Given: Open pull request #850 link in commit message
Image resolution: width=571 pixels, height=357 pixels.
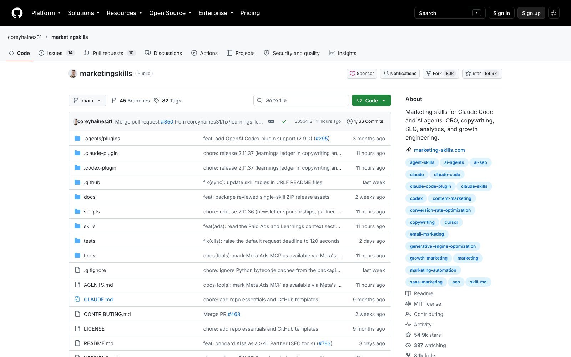Looking at the screenshot, I should click(x=167, y=122).
